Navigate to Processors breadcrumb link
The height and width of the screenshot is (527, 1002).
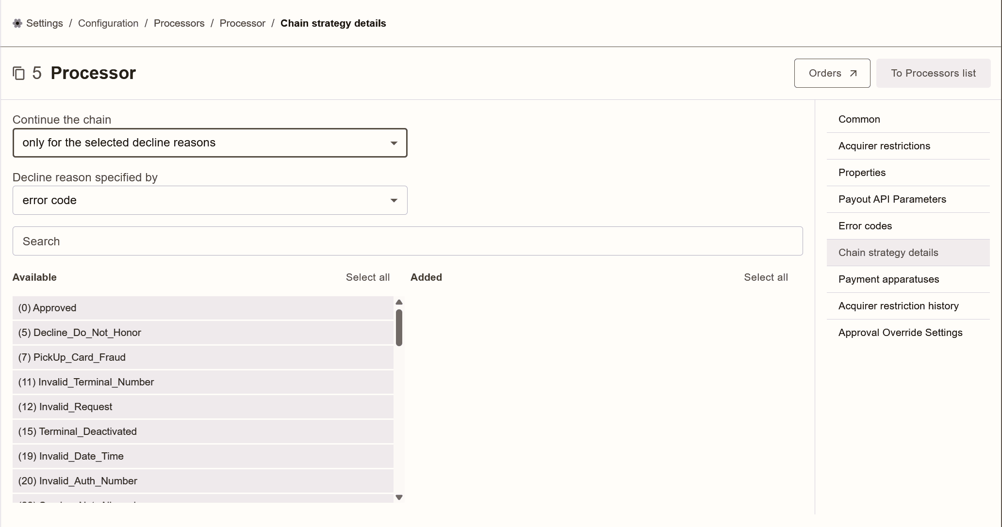coord(179,23)
